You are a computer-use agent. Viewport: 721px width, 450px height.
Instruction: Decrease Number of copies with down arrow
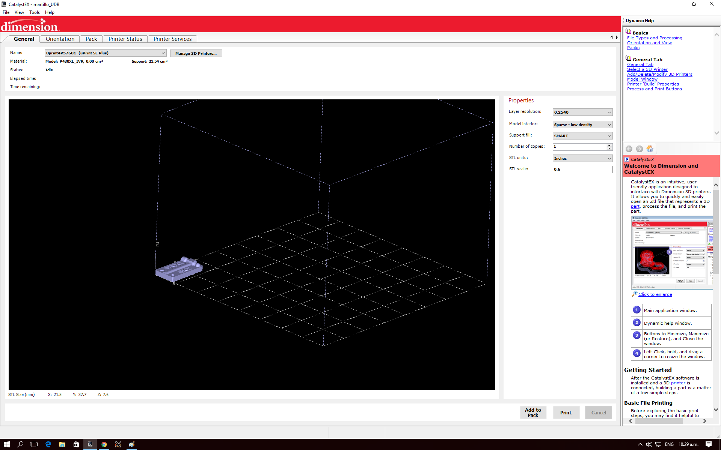pos(609,148)
